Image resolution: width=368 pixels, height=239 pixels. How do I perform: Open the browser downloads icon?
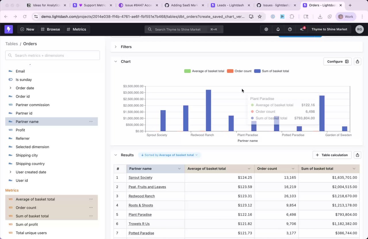(x=320, y=17)
